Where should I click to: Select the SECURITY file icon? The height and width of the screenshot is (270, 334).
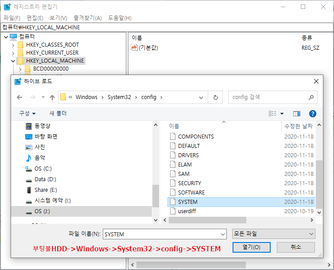173,183
